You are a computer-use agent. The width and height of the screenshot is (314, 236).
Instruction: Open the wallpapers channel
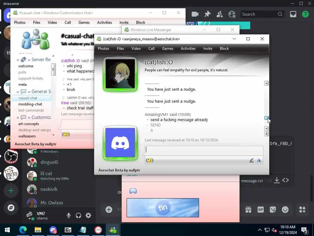[x=27, y=136]
